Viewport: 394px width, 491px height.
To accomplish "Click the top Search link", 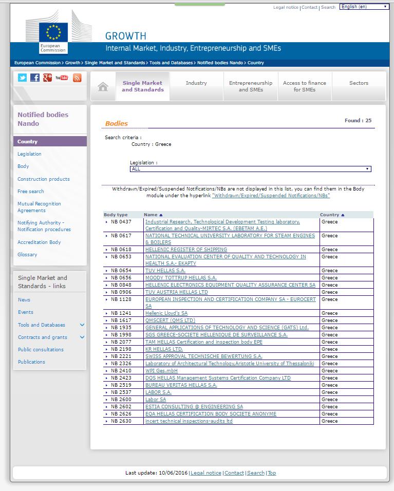I will click(328, 7).
